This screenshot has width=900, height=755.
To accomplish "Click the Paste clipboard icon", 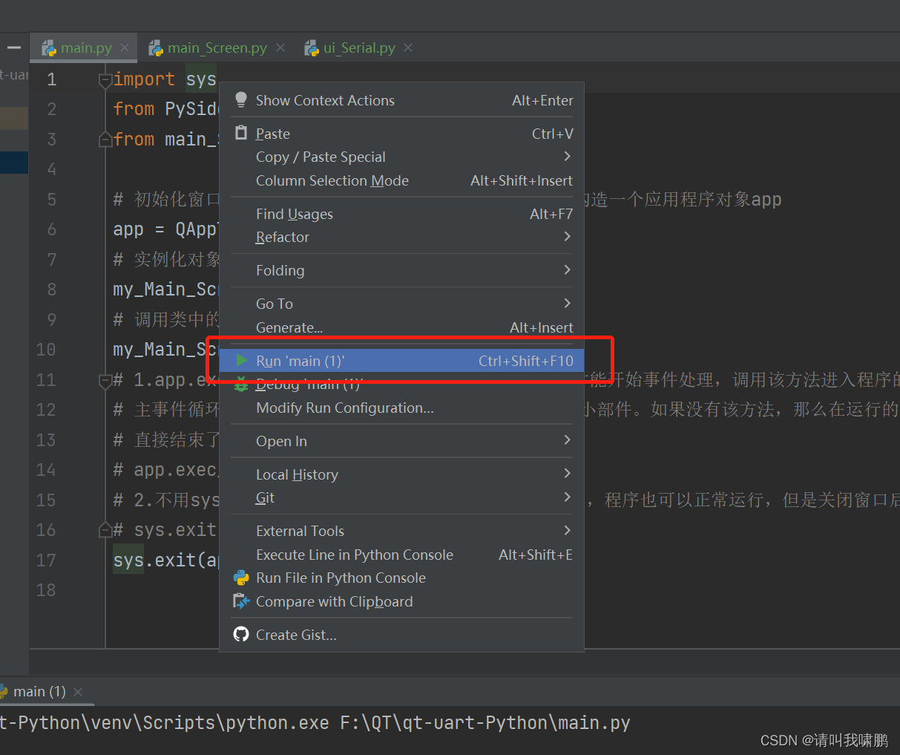I will [240, 133].
